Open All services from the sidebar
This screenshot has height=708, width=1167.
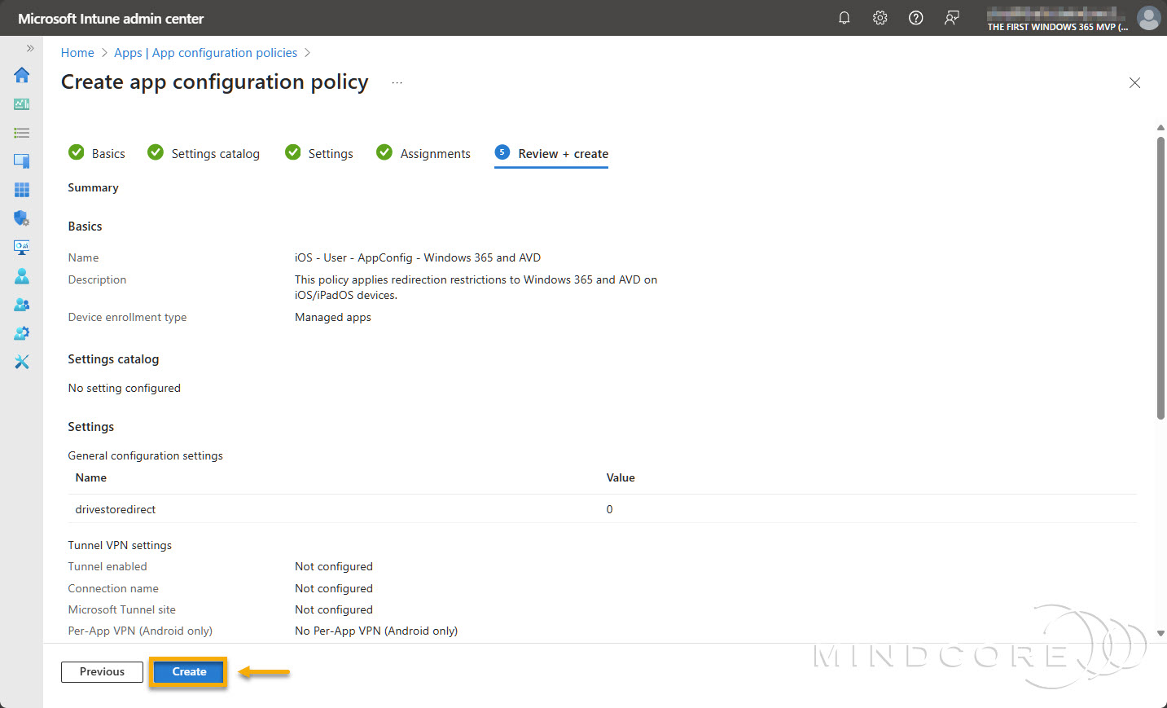click(22, 132)
